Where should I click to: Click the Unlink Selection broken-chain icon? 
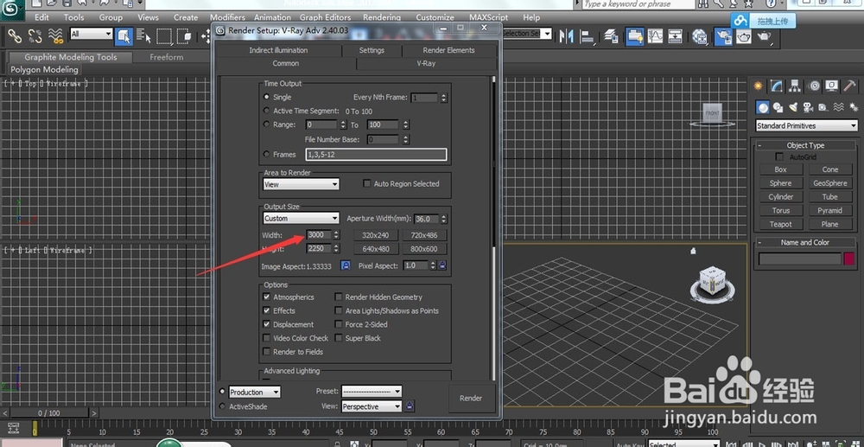35,36
